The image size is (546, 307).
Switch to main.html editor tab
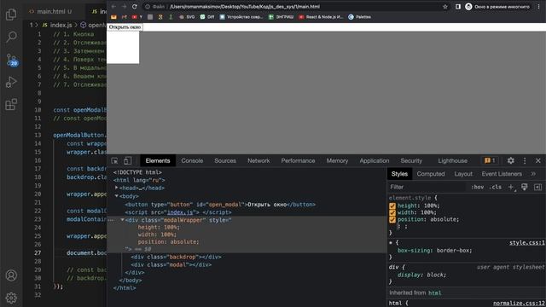click(51, 11)
